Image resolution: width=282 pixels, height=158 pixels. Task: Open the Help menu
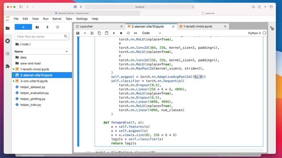[x=95, y=19]
